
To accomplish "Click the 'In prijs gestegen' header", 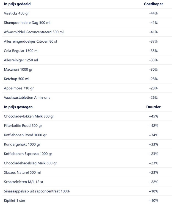I will coord(18,107).
